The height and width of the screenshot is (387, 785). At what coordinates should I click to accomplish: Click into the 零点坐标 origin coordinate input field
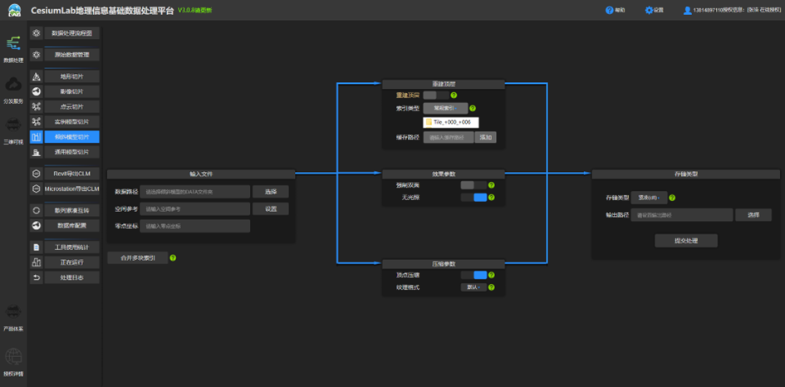pyautogui.click(x=194, y=226)
